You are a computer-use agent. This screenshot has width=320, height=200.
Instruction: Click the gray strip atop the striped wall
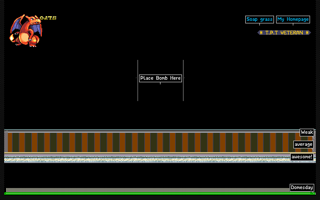(x=152, y=131)
